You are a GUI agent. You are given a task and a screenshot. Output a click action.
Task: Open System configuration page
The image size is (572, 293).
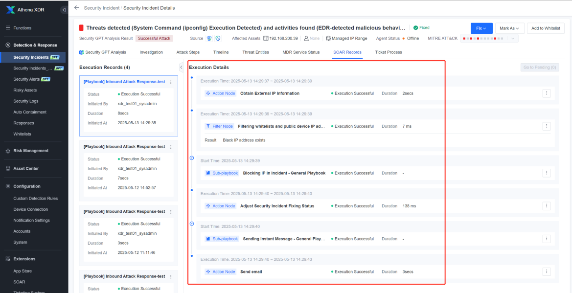[x=20, y=242]
